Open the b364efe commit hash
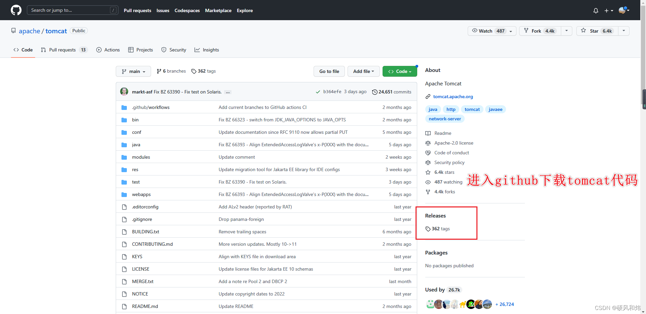This screenshot has width=646, height=314. (332, 92)
